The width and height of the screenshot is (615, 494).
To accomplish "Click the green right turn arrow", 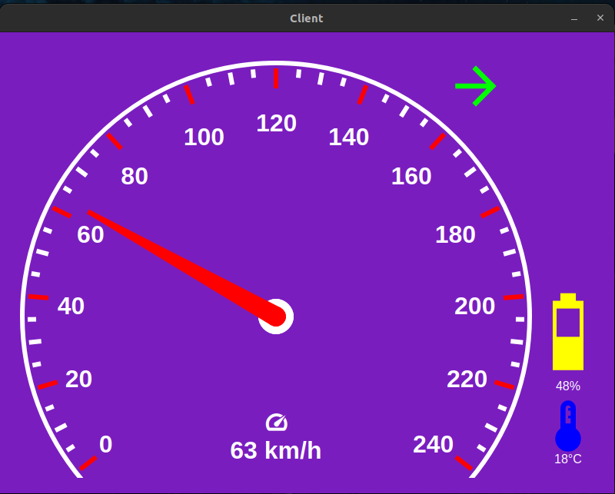I will click(475, 86).
